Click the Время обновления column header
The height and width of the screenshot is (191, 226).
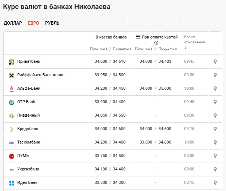pos(195,40)
